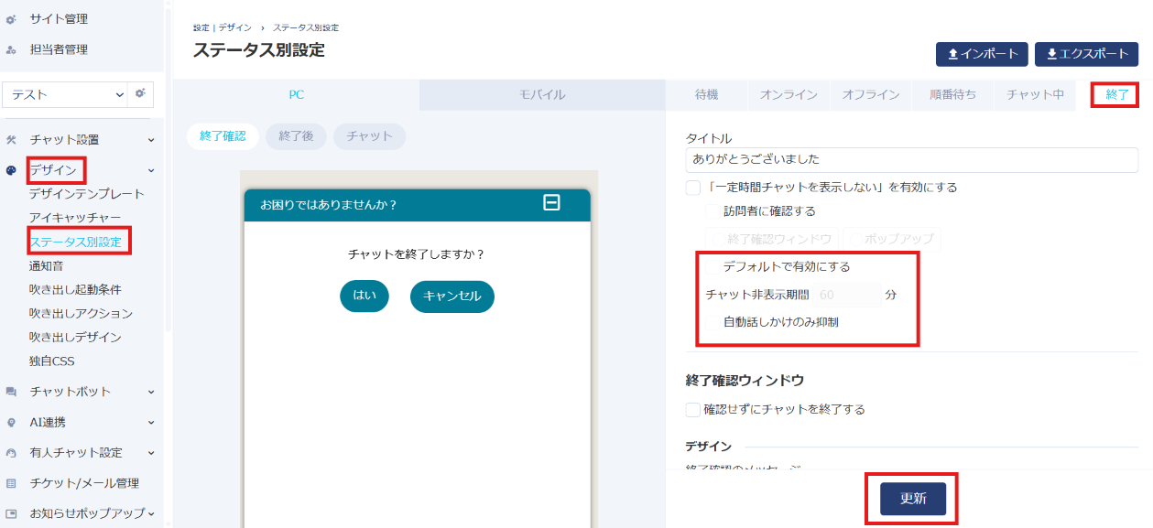Open アイキャッチャー in sidebar
Image resolution: width=1153 pixels, height=528 pixels.
(74, 218)
